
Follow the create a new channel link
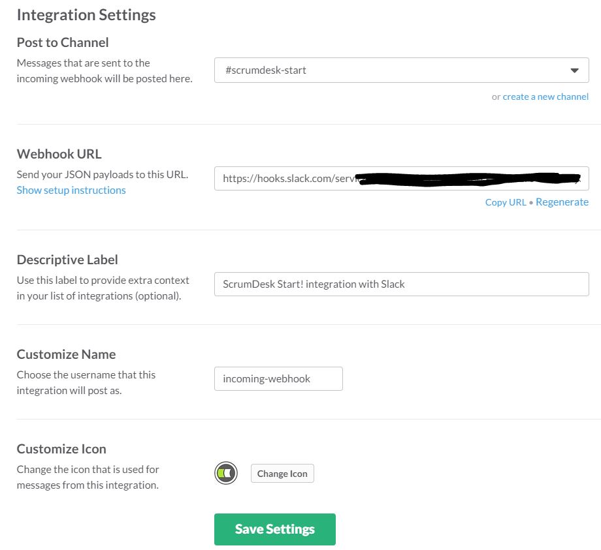click(545, 97)
